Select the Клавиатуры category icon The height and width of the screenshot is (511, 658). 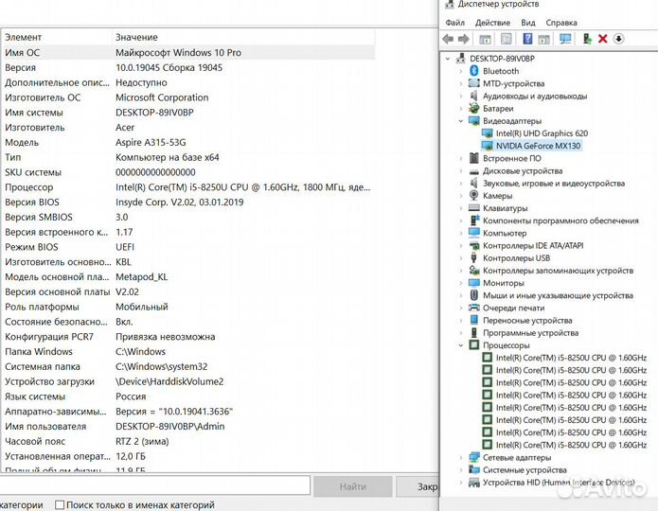(473, 207)
